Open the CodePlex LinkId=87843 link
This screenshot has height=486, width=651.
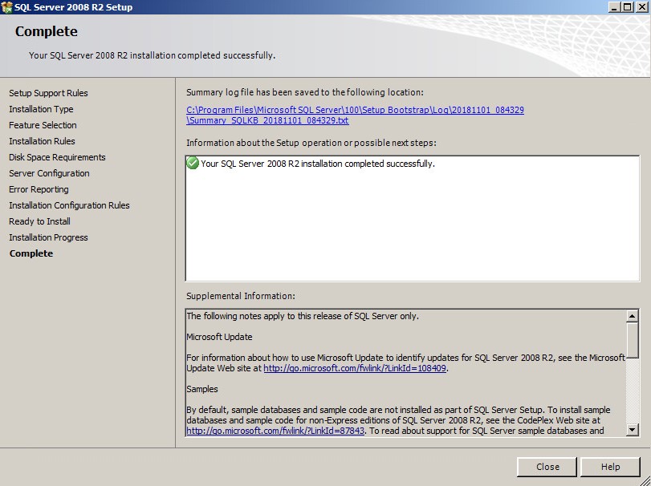275,431
